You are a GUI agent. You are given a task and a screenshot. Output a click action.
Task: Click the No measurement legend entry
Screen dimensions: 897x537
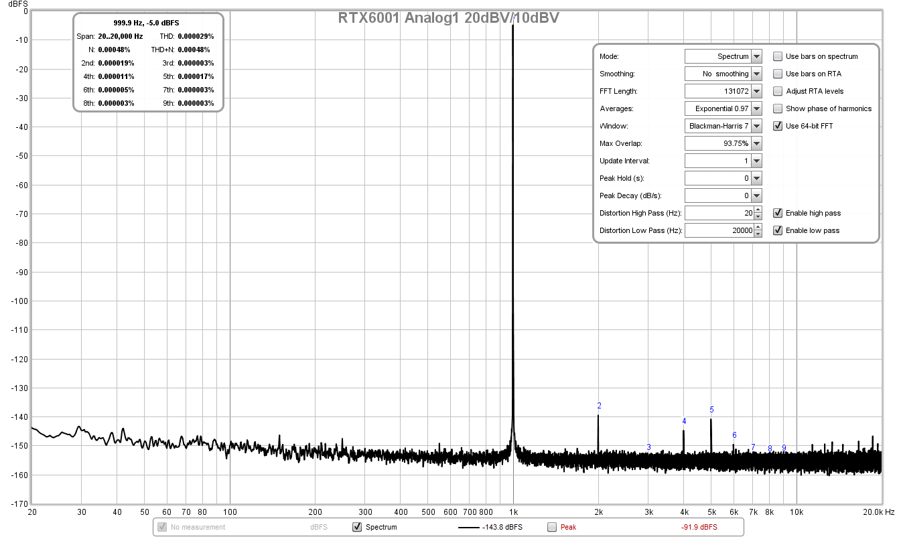click(198, 528)
